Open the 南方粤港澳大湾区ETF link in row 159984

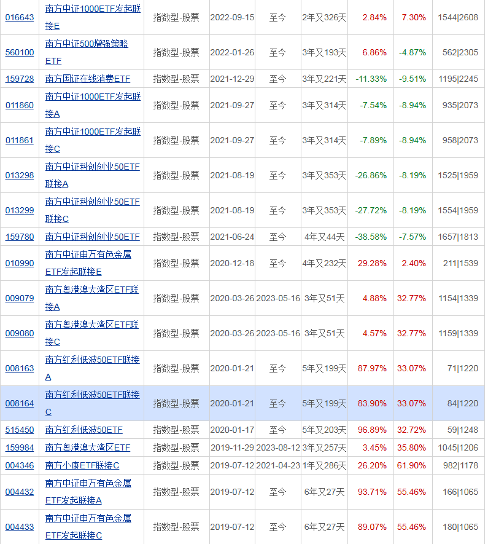pyautogui.click(x=88, y=447)
